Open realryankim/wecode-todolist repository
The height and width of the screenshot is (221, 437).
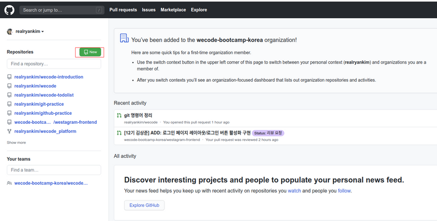pos(44,95)
